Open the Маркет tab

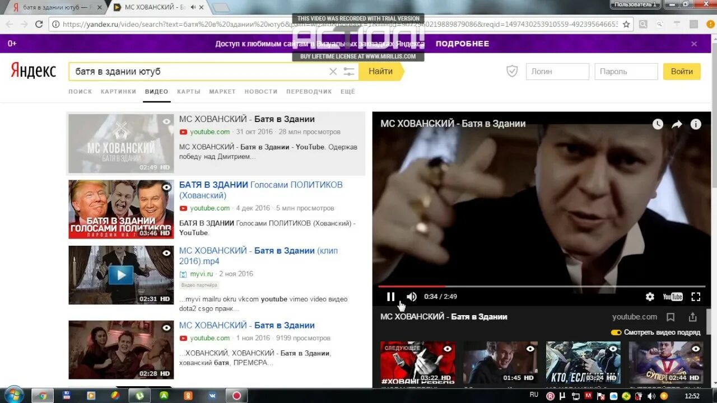click(x=222, y=91)
